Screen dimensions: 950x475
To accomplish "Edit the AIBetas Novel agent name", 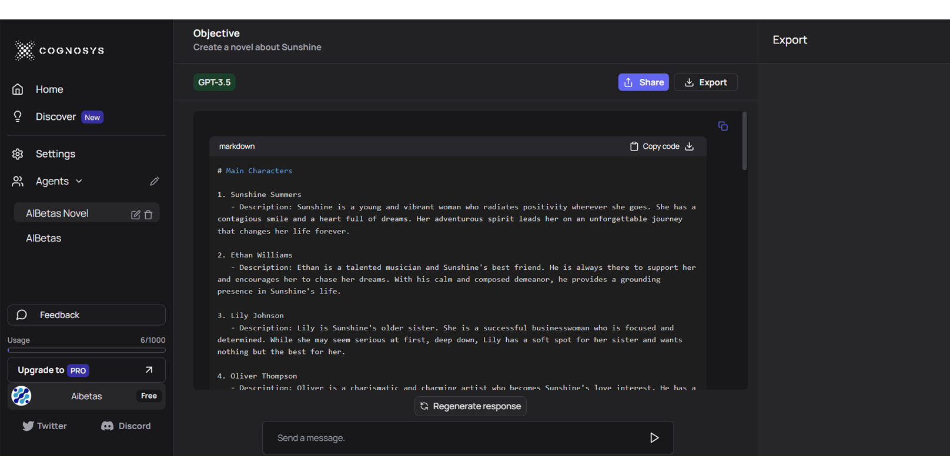I will (x=135, y=215).
